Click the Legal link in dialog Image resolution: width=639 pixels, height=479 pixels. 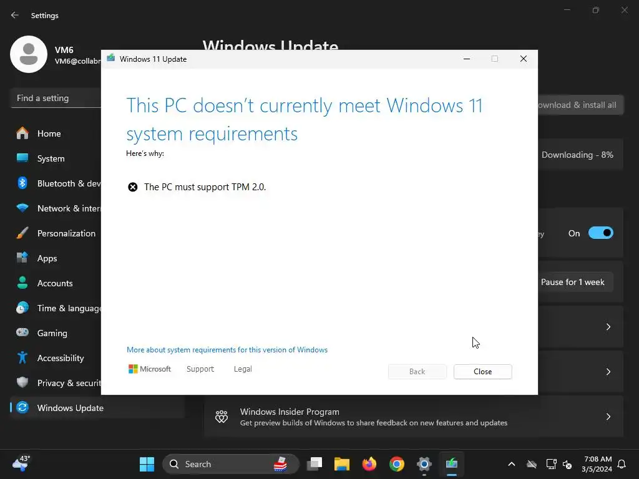(243, 369)
